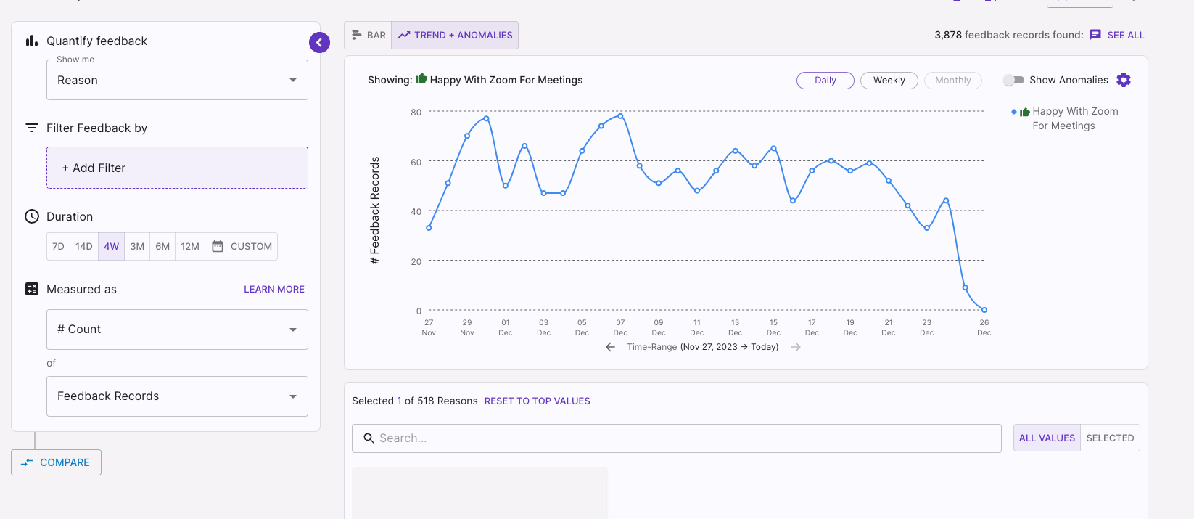Image resolution: width=1194 pixels, height=519 pixels.
Task: Click the COMPARE button
Action: (56, 462)
